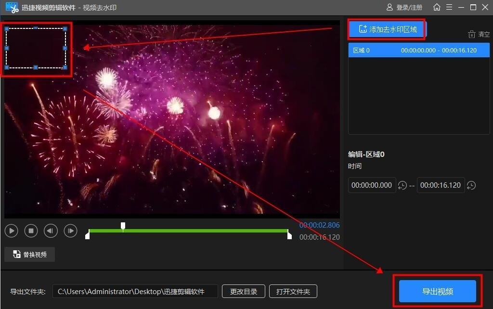Click the end time field 00:00:16.120
Viewport: 493px width, 309px height.
click(441, 185)
